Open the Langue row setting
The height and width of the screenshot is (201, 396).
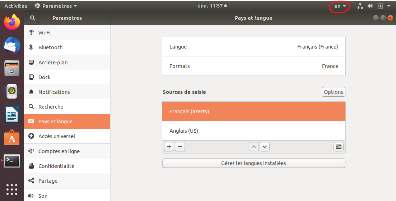pos(253,47)
